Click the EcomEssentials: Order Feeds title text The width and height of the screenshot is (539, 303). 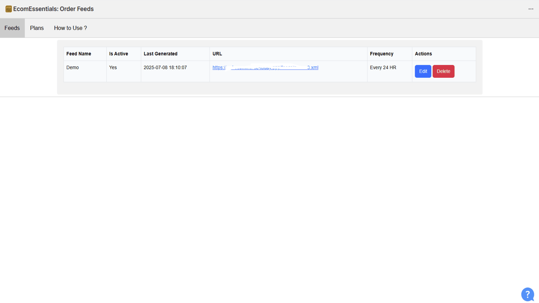(54, 9)
